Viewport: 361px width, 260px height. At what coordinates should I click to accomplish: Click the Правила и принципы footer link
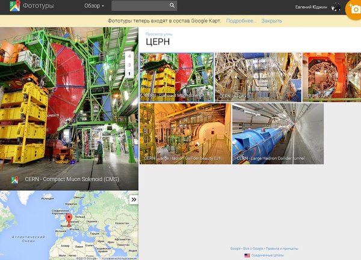pyautogui.click(x=282, y=249)
